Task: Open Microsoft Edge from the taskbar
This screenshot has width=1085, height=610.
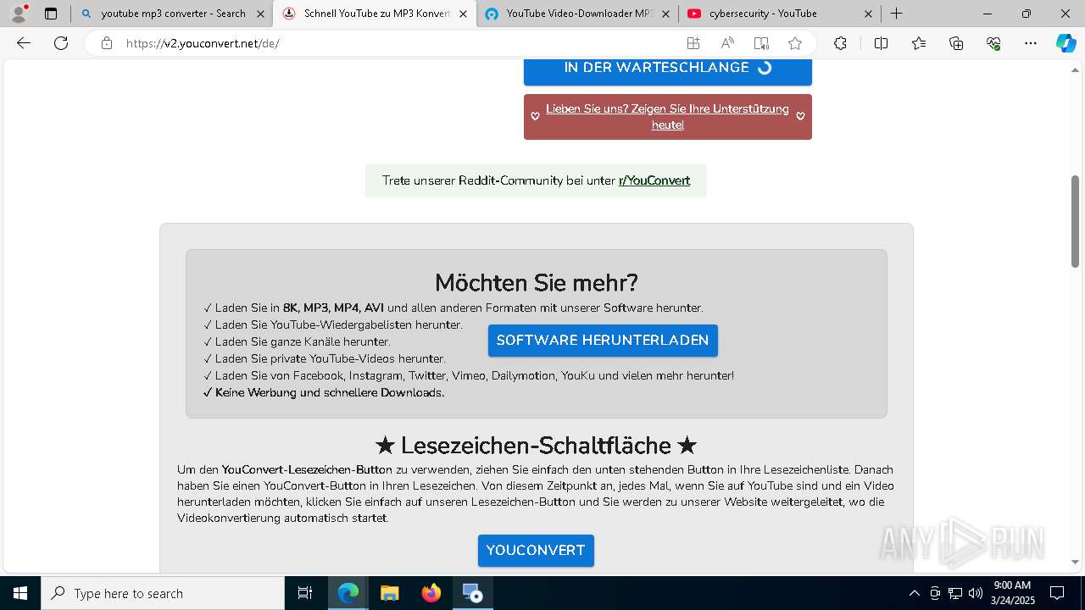Action: [348, 593]
